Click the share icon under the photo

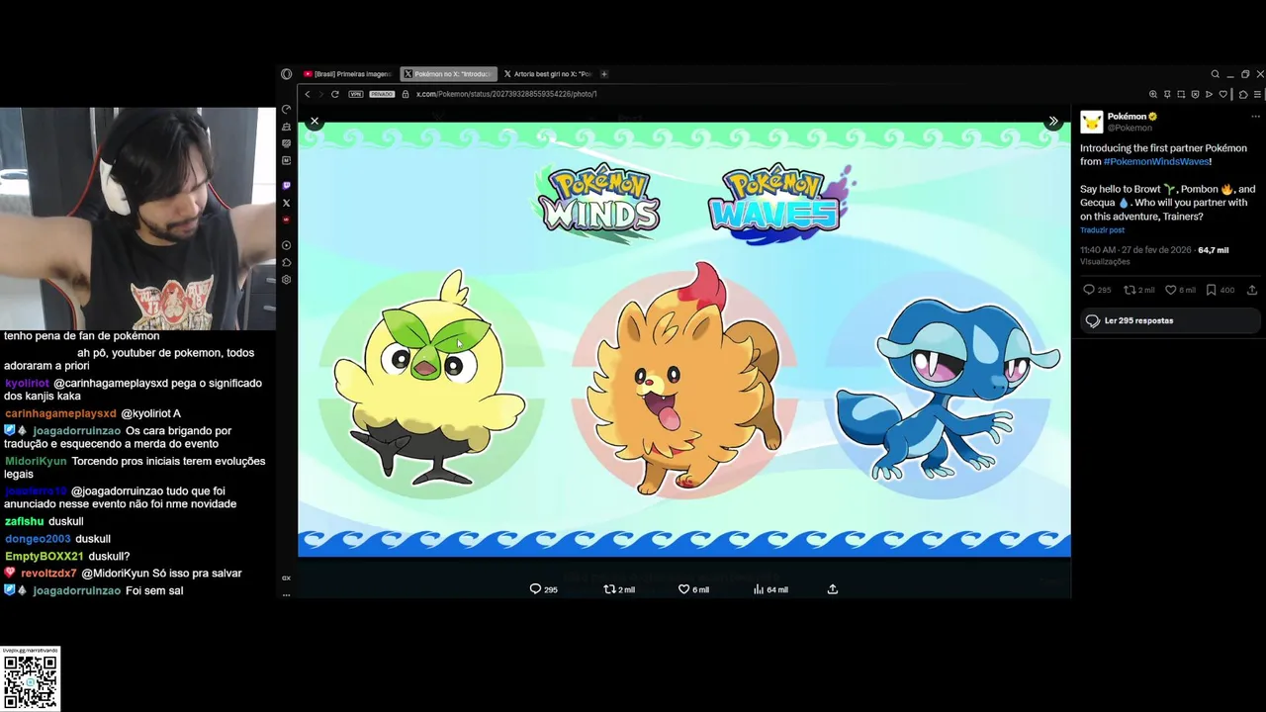pos(833,589)
